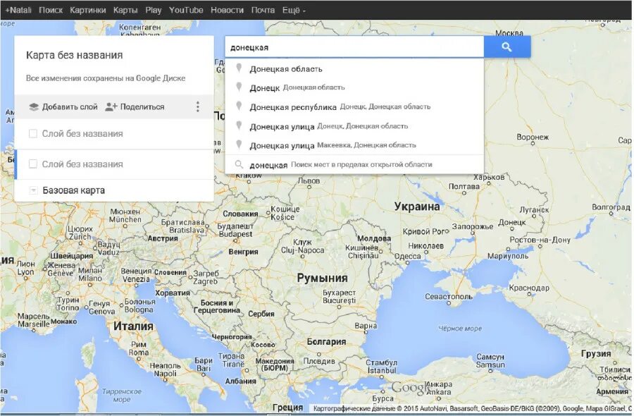Click the search field containing донецкая

pyautogui.click(x=354, y=47)
